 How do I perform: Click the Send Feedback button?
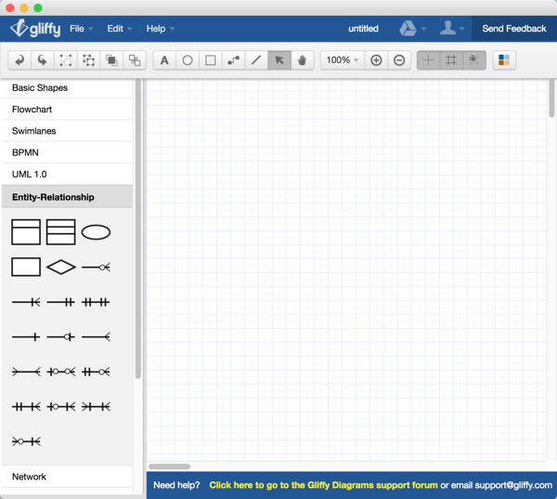pyautogui.click(x=513, y=29)
